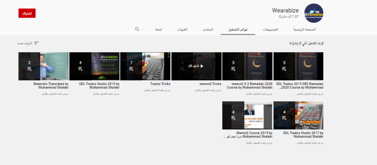Image resolution: width=377 pixels, height=165 pixels.
Task: Open the لمحة about tab
Action: pos(158,29)
